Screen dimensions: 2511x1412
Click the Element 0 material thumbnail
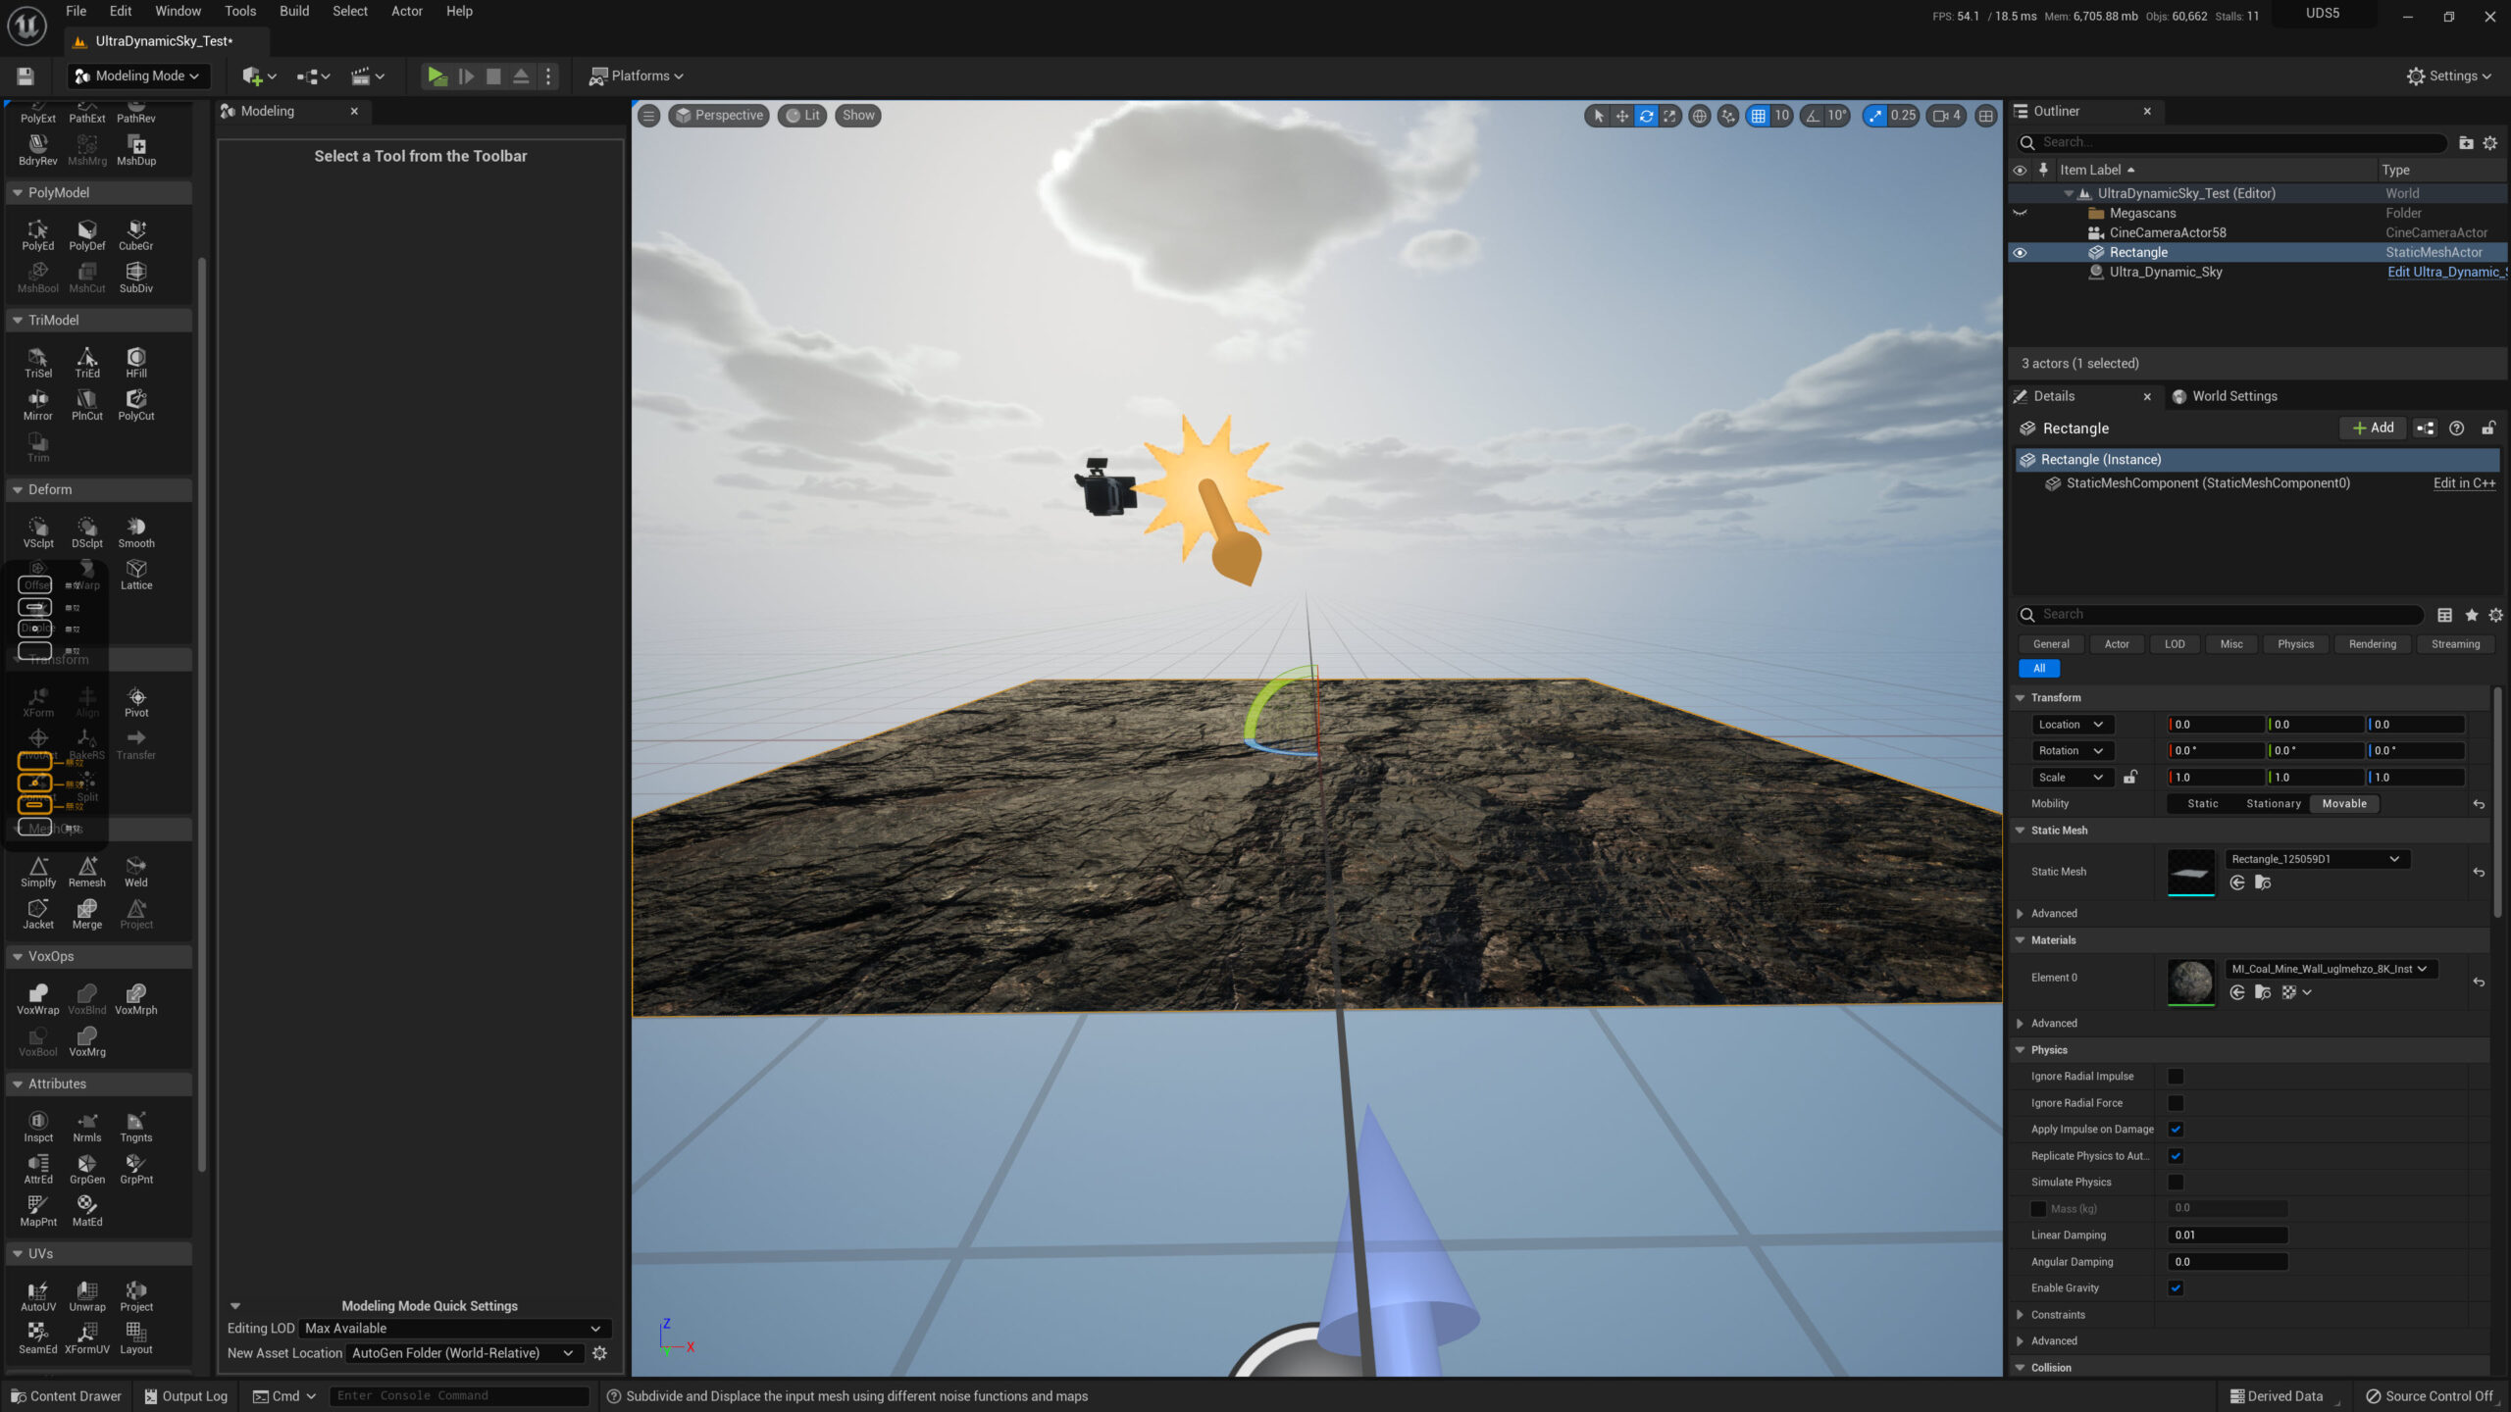click(2190, 981)
